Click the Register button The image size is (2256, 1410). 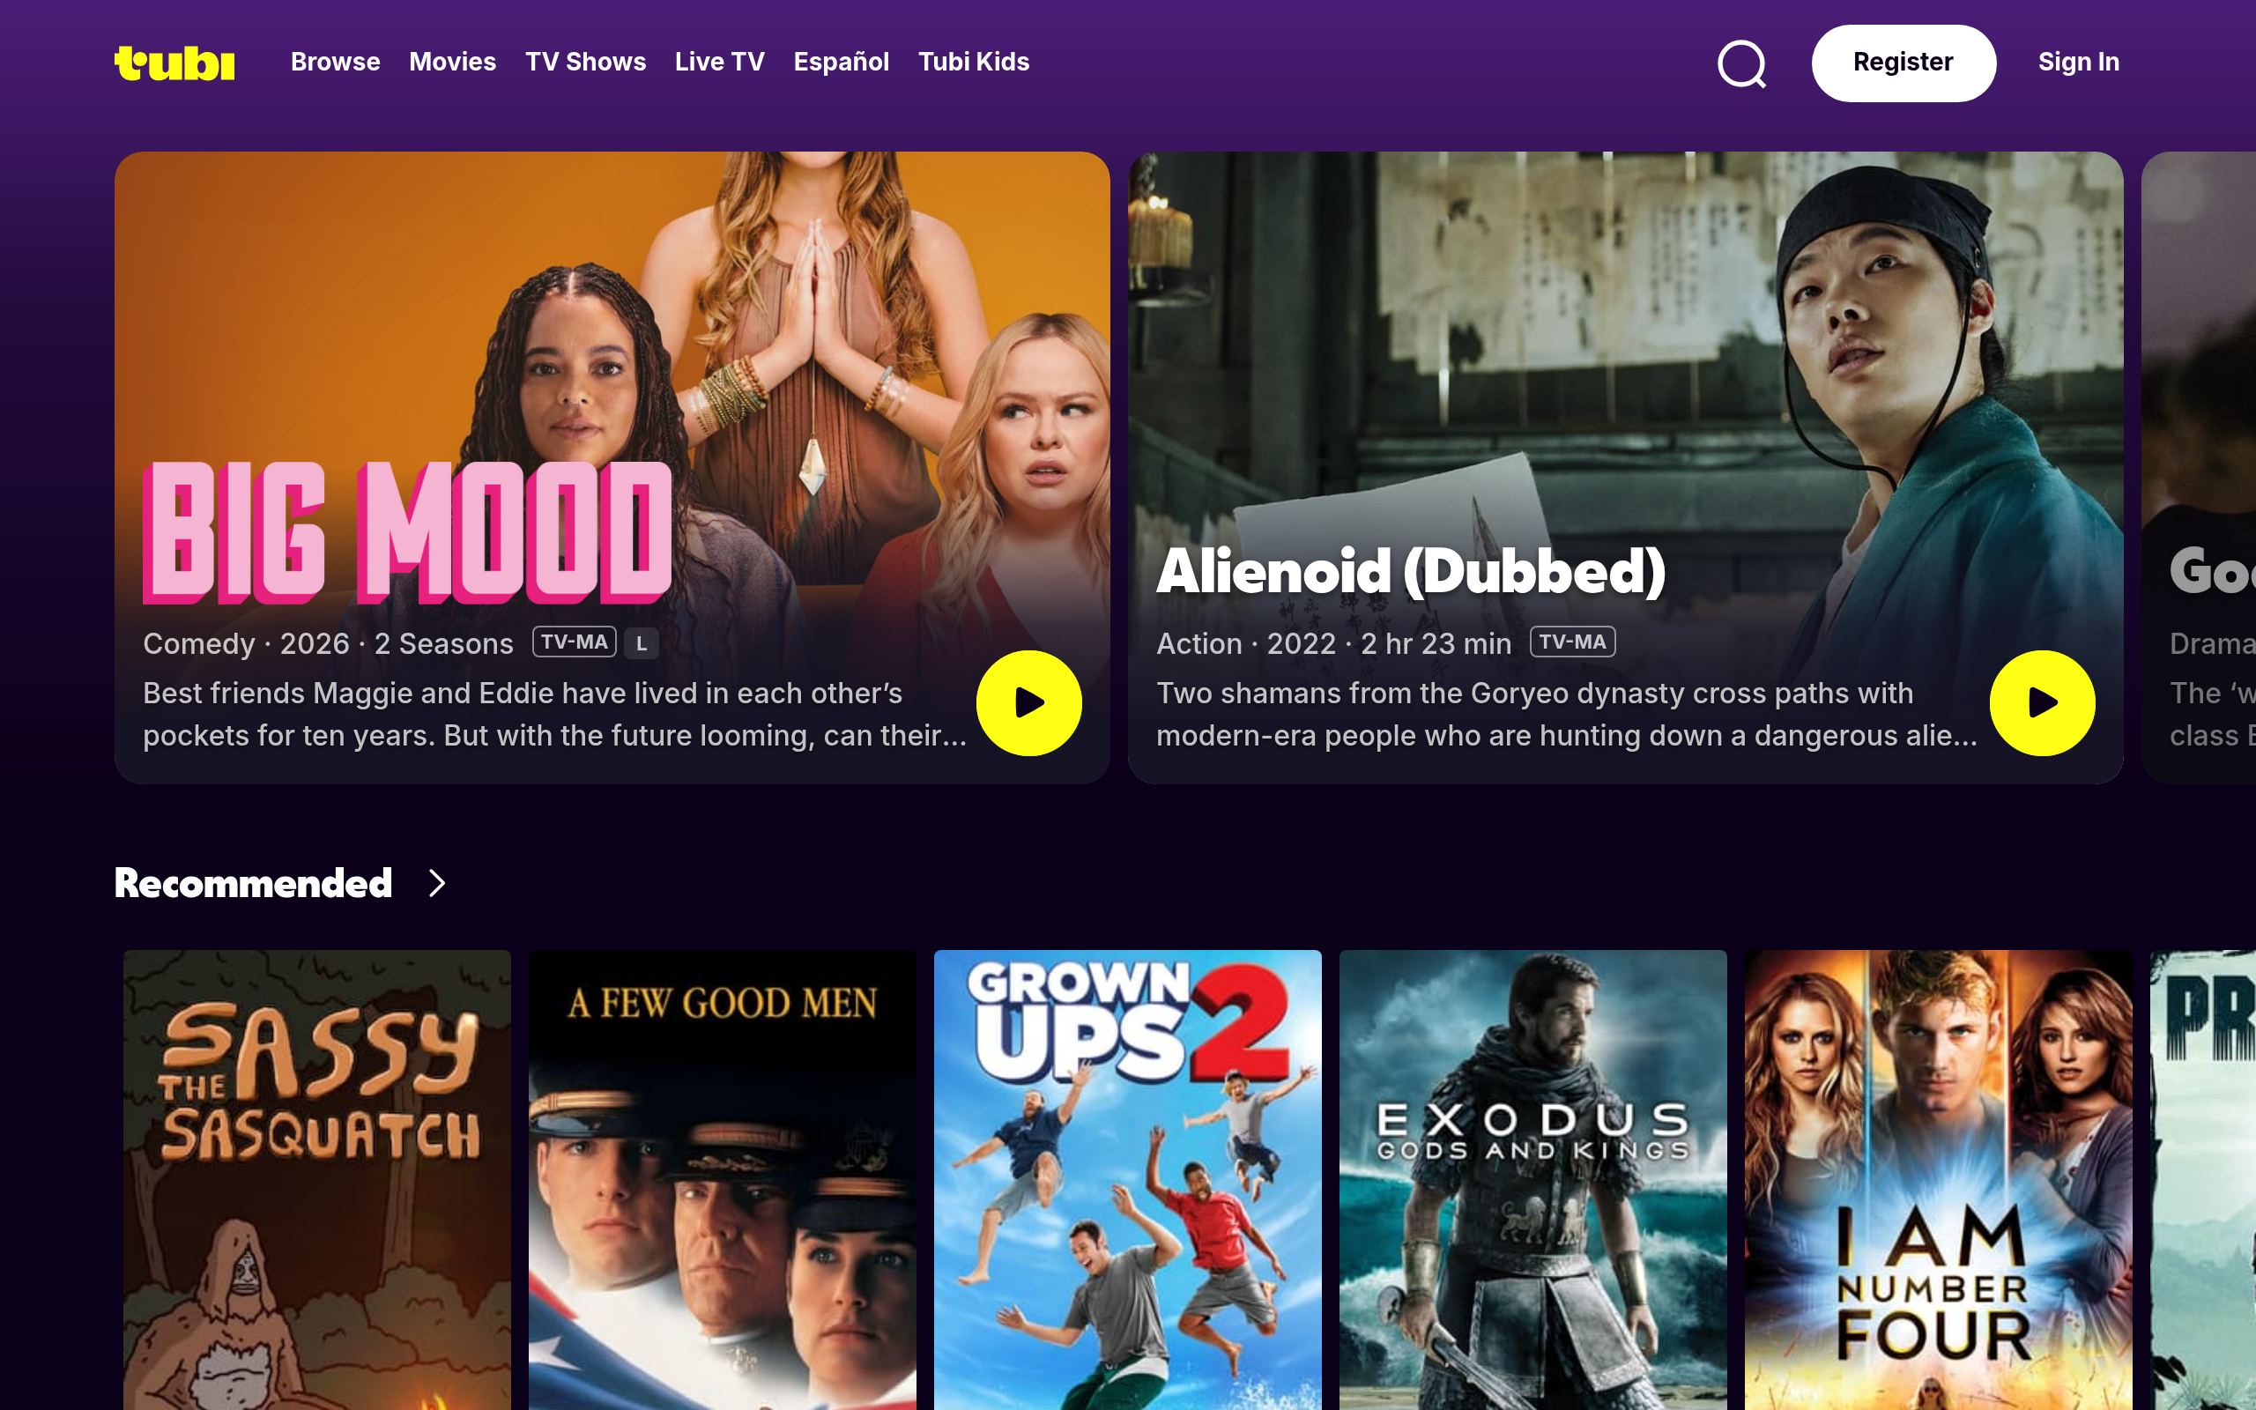pyautogui.click(x=1903, y=63)
